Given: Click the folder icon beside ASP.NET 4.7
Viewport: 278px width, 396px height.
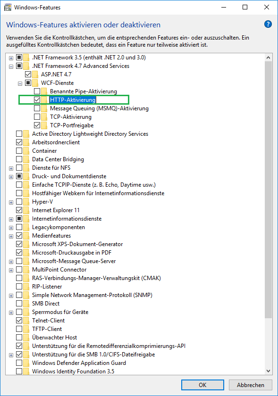Looking at the screenshot, I should pyautogui.click(x=35, y=74).
